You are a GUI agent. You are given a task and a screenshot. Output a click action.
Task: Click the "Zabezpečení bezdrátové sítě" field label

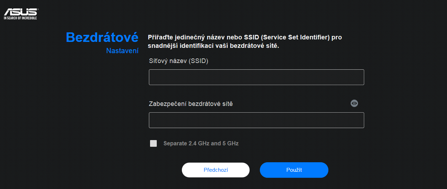[x=191, y=104]
